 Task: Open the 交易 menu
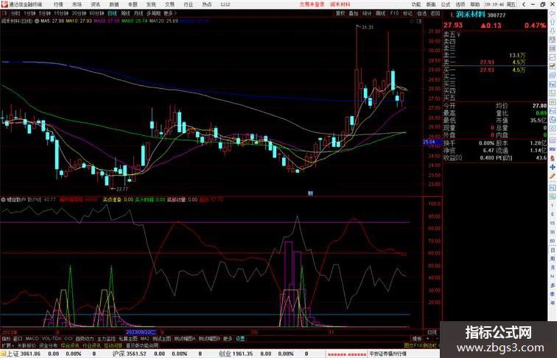click(170, 4)
